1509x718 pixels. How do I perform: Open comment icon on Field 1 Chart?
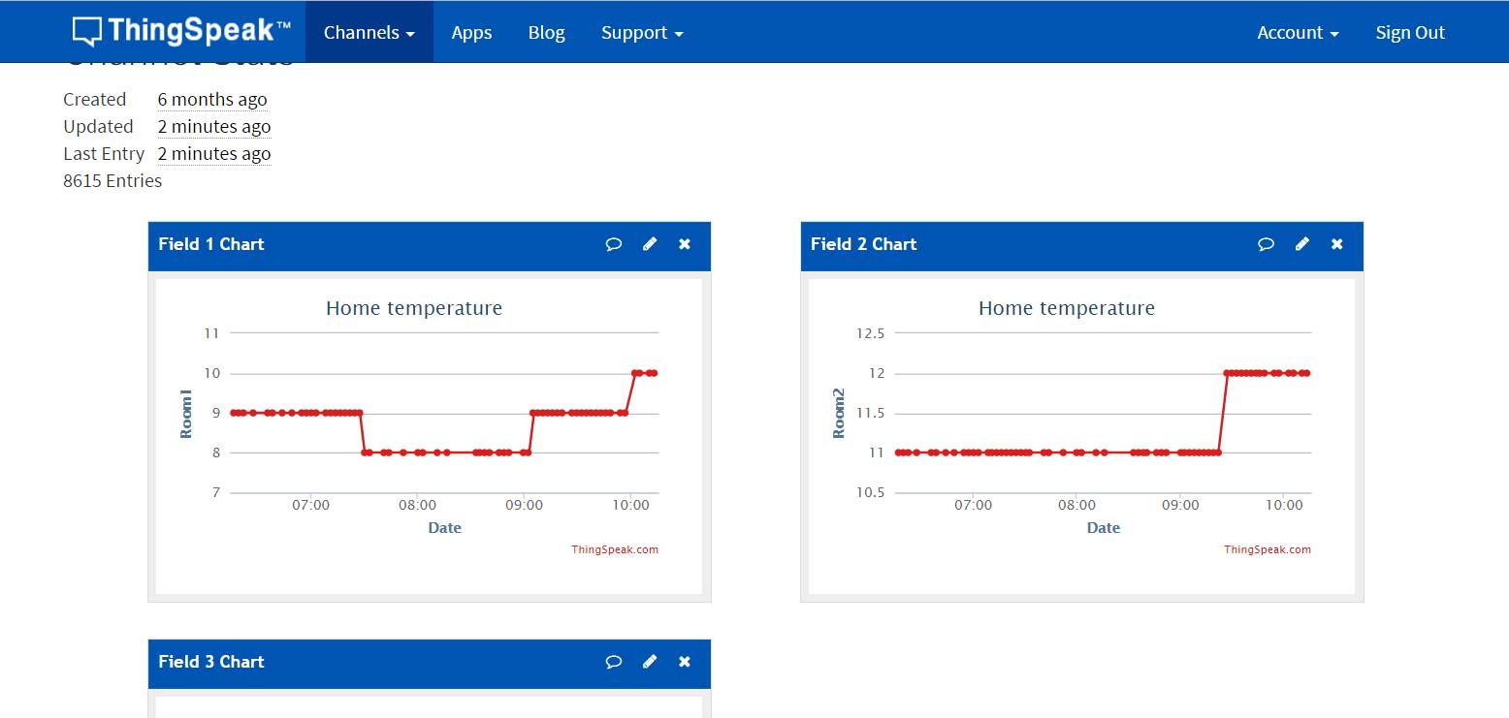pyautogui.click(x=613, y=244)
